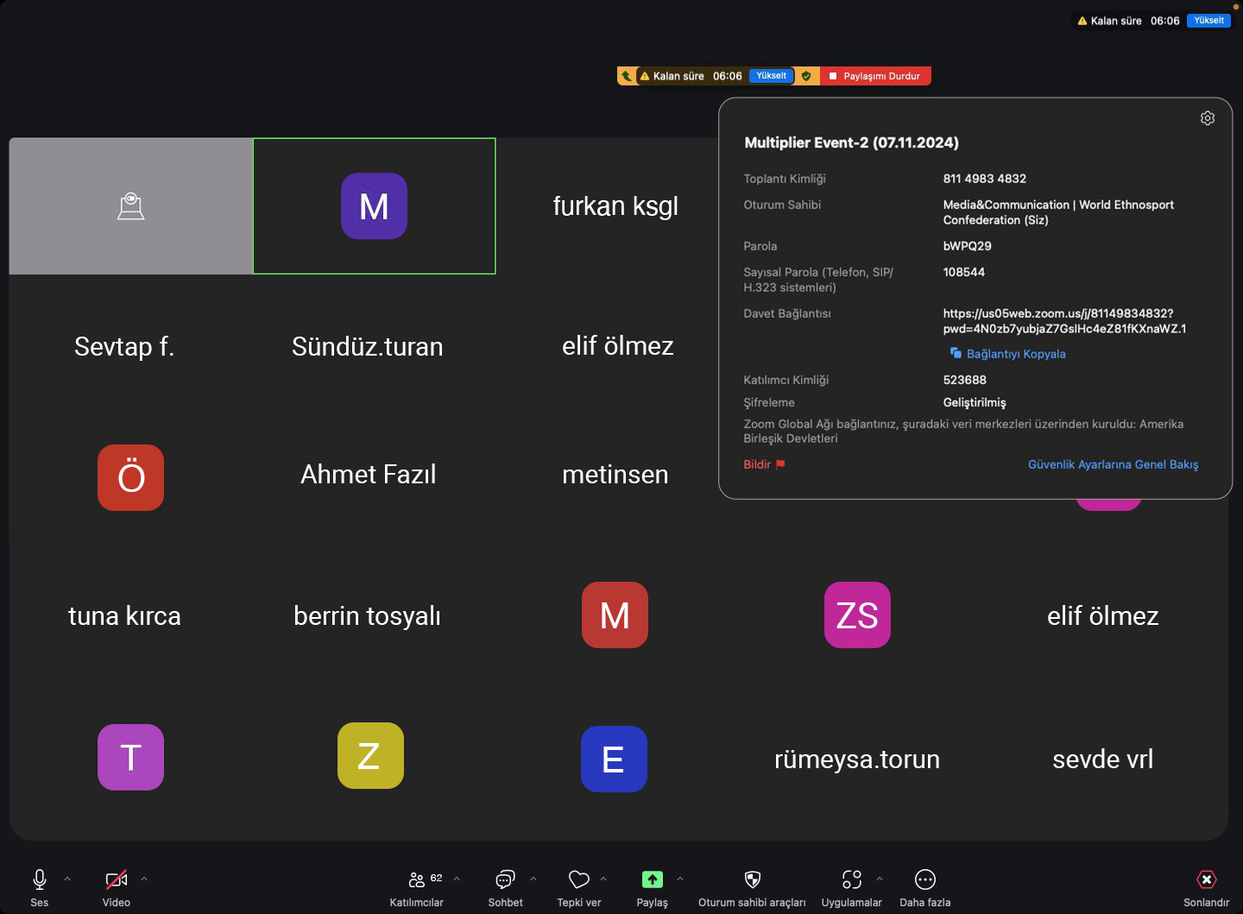1243x914 pixels.
Task: Click Paylaşımı Durdur stop share button
Action: (x=874, y=76)
